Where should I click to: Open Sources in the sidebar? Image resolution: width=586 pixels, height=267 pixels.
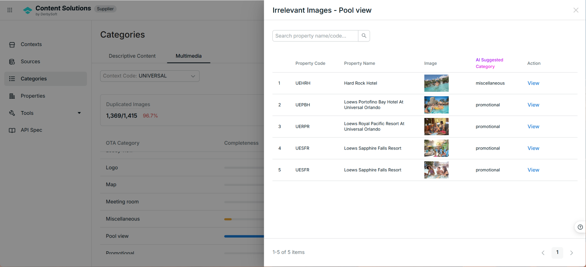[45, 62]
